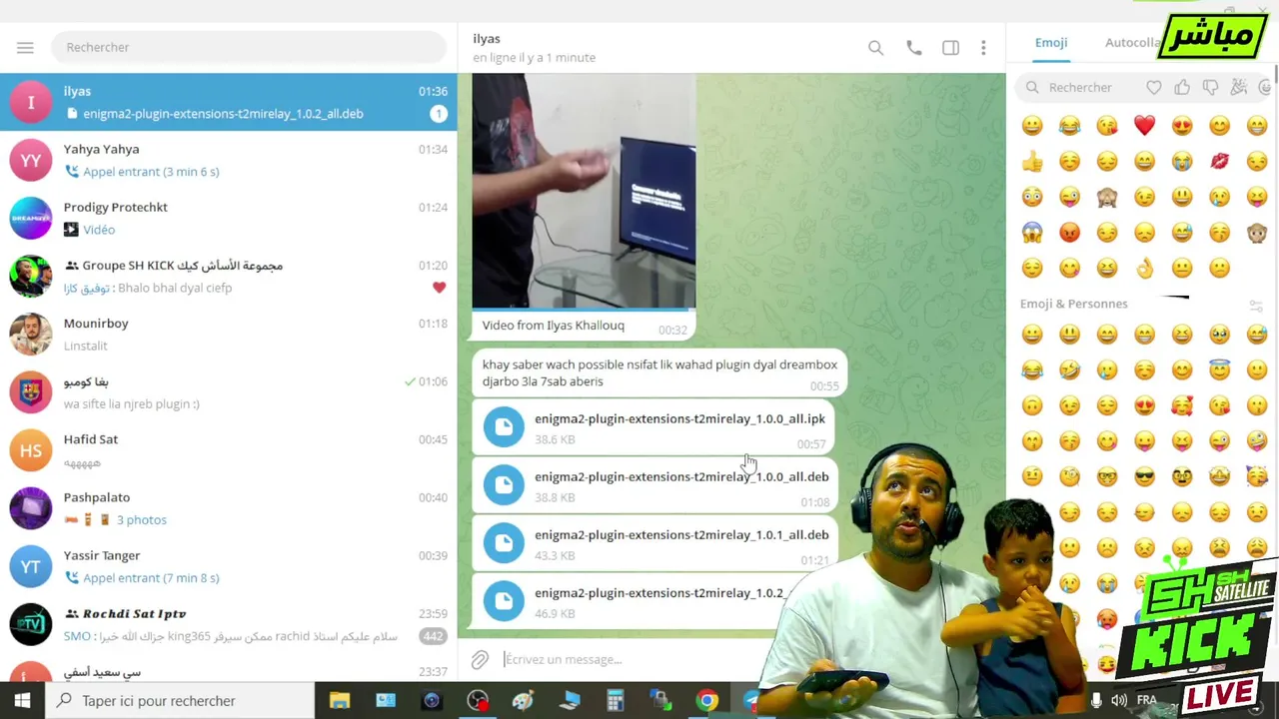Insert the red lips kiss emoji

coord(1219,161)
